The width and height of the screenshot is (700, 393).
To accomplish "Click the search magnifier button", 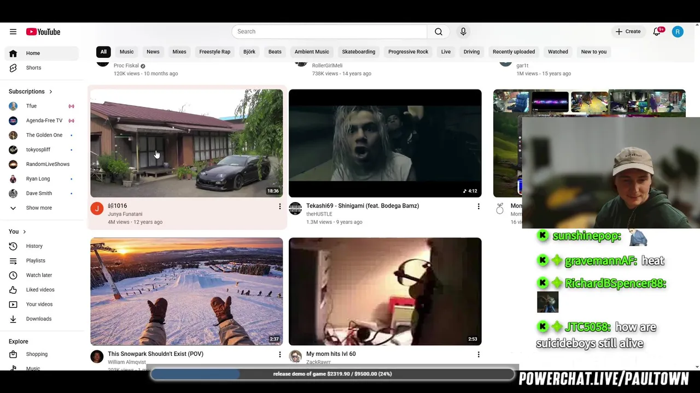I will (439, 32).
